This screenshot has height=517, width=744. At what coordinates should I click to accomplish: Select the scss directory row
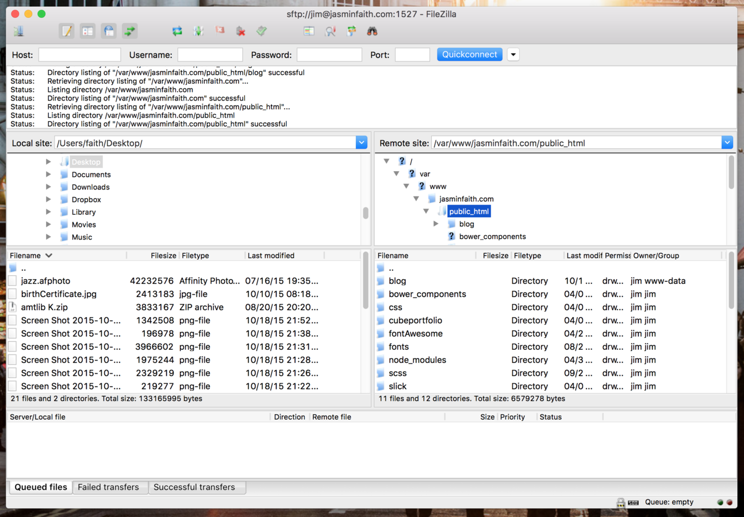coord(551,373)
